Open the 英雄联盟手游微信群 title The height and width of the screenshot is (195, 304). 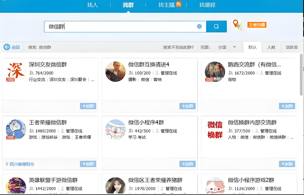click(x=53, y=180)
